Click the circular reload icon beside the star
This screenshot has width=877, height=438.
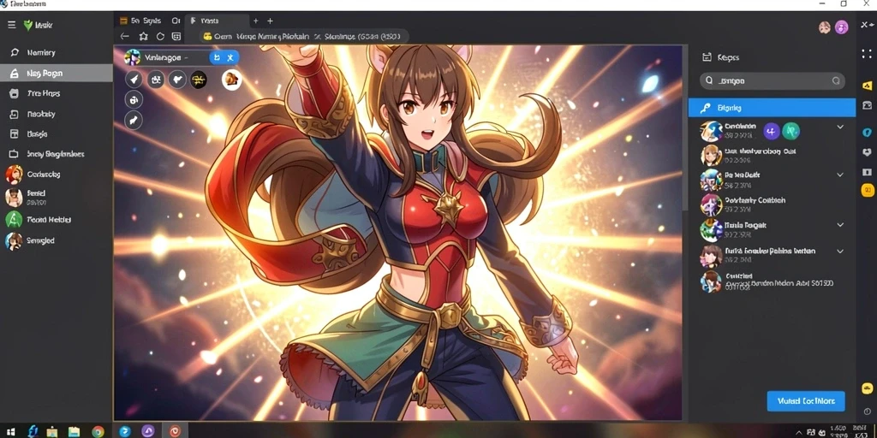(x=160, y=36)
